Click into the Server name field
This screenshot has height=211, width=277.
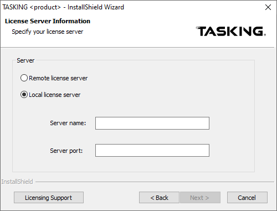click(152, 123)
